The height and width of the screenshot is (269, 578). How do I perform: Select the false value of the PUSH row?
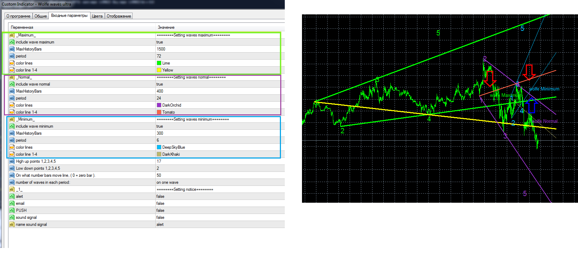pyautogui.click(x=160, y=210)
